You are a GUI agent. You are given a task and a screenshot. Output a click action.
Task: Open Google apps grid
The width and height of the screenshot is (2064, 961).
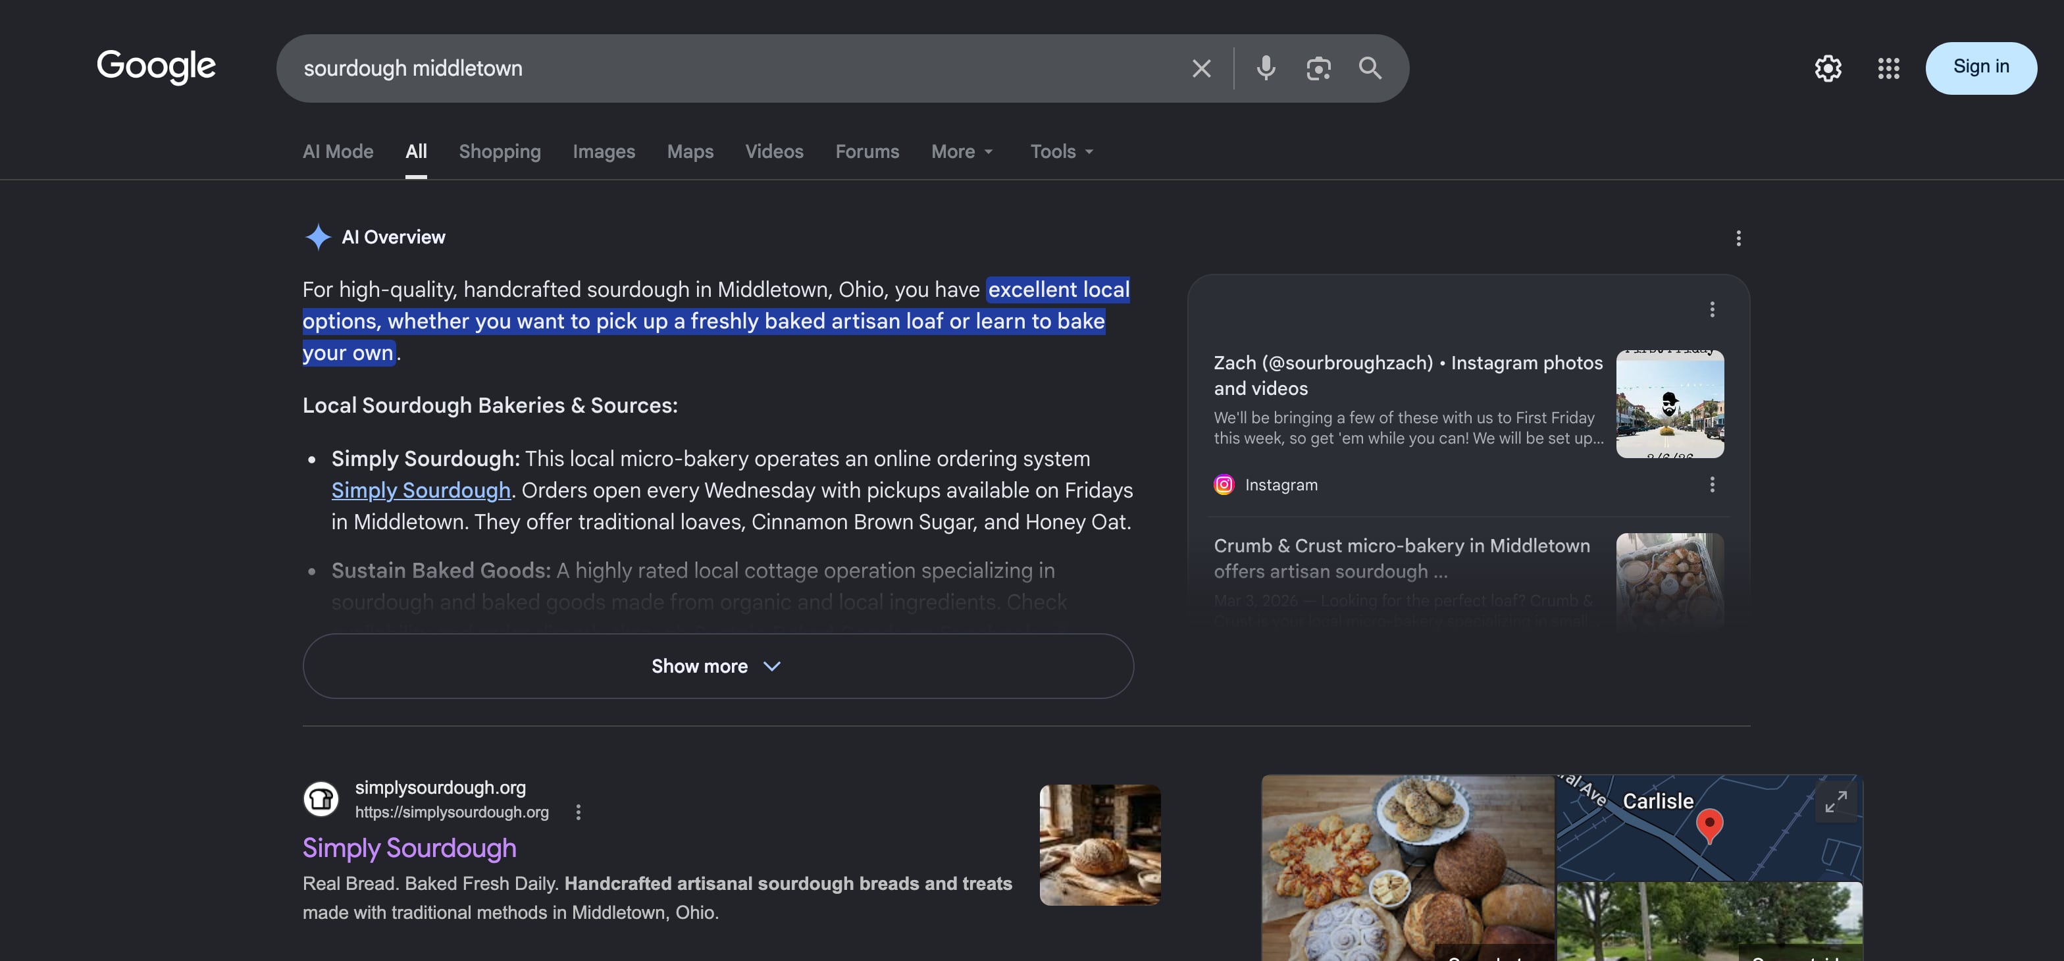tap(1888, 68)
